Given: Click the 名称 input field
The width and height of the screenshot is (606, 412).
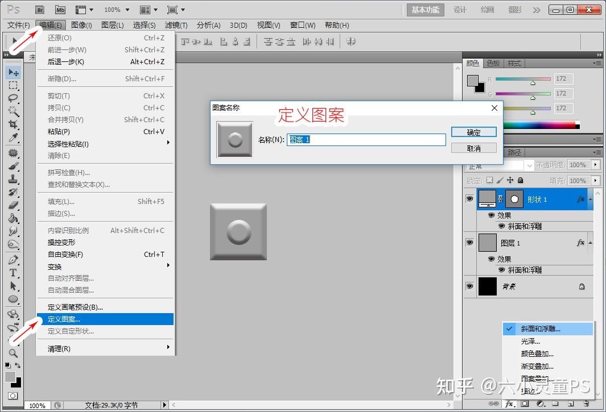Looking at the screenshot, I should (x=366, y=139).
